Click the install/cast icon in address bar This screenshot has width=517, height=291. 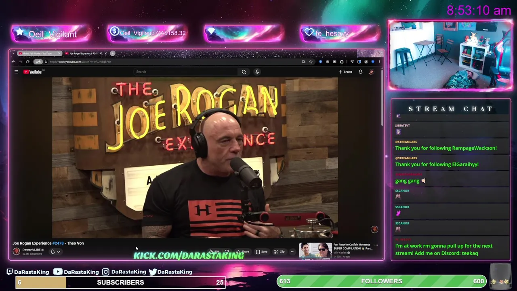(304, 62)
